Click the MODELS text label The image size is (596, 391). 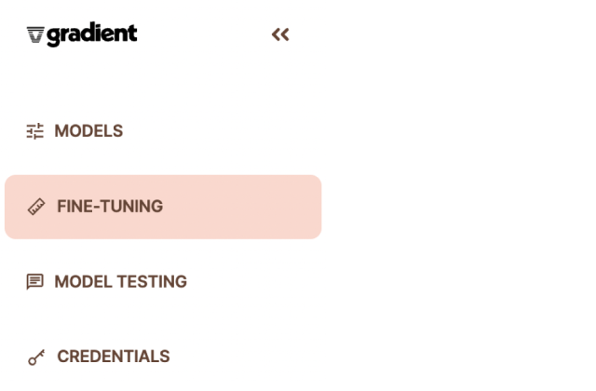(x=89, y=131)
